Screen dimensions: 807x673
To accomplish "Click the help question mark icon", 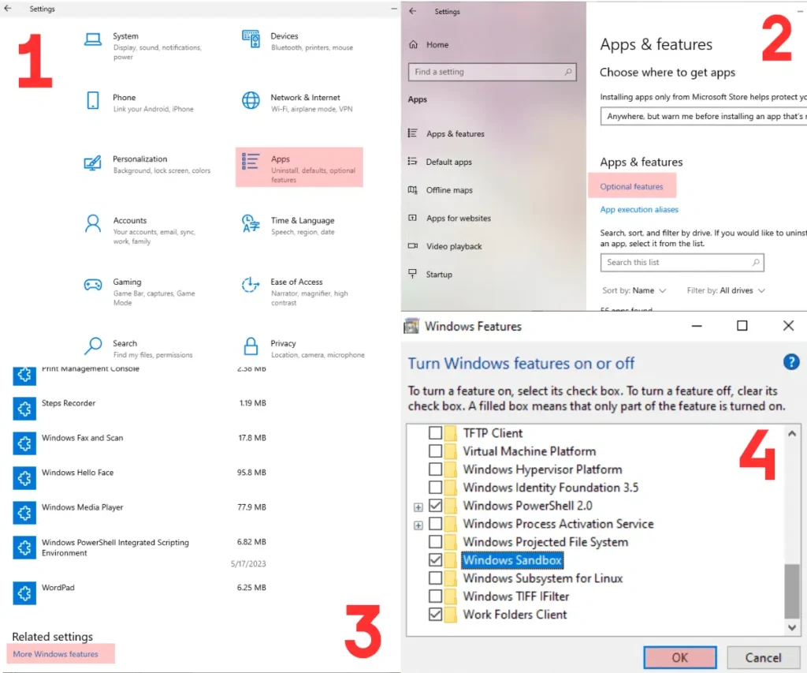I will 791,362.
